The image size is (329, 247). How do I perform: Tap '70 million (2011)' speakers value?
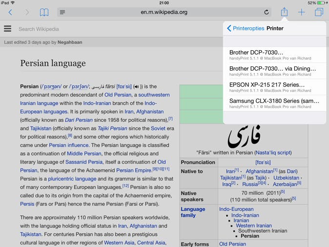click(x=261, y=193)
